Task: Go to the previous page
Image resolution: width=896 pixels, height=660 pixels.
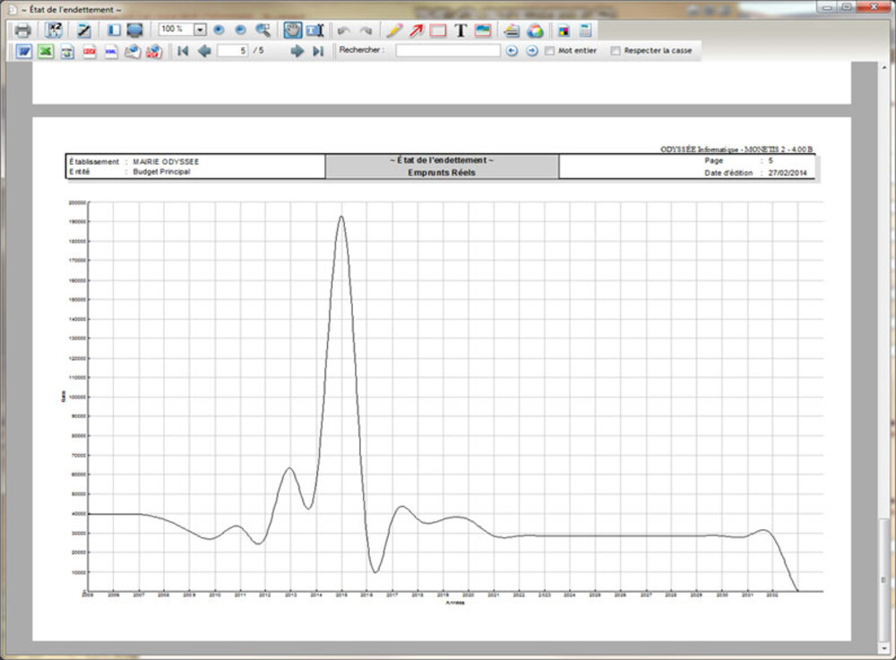Action: point(204,52)
